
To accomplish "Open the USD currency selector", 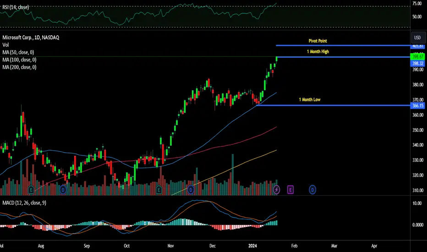I will (x=417, y=38).
